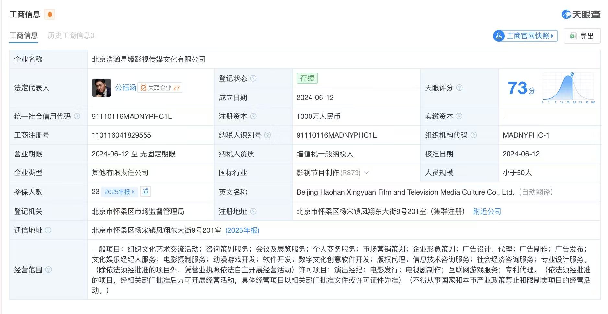Click the 关联企业 27 badge
The height and width of the screenshot is (314, 608).
point(160,88)
